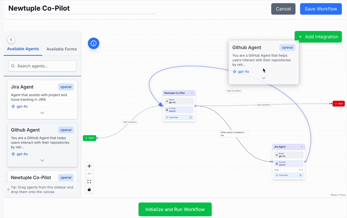The height and width of the screenshot is (218, 347).
Task: Expand the Github Agent sidebar card
Action: 42,160
